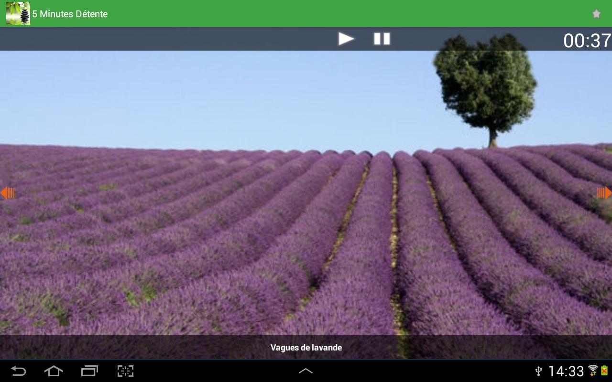Favorite this scene with the star icon
This screenshot has width=612, height=382.
click(x=596, y=13)
